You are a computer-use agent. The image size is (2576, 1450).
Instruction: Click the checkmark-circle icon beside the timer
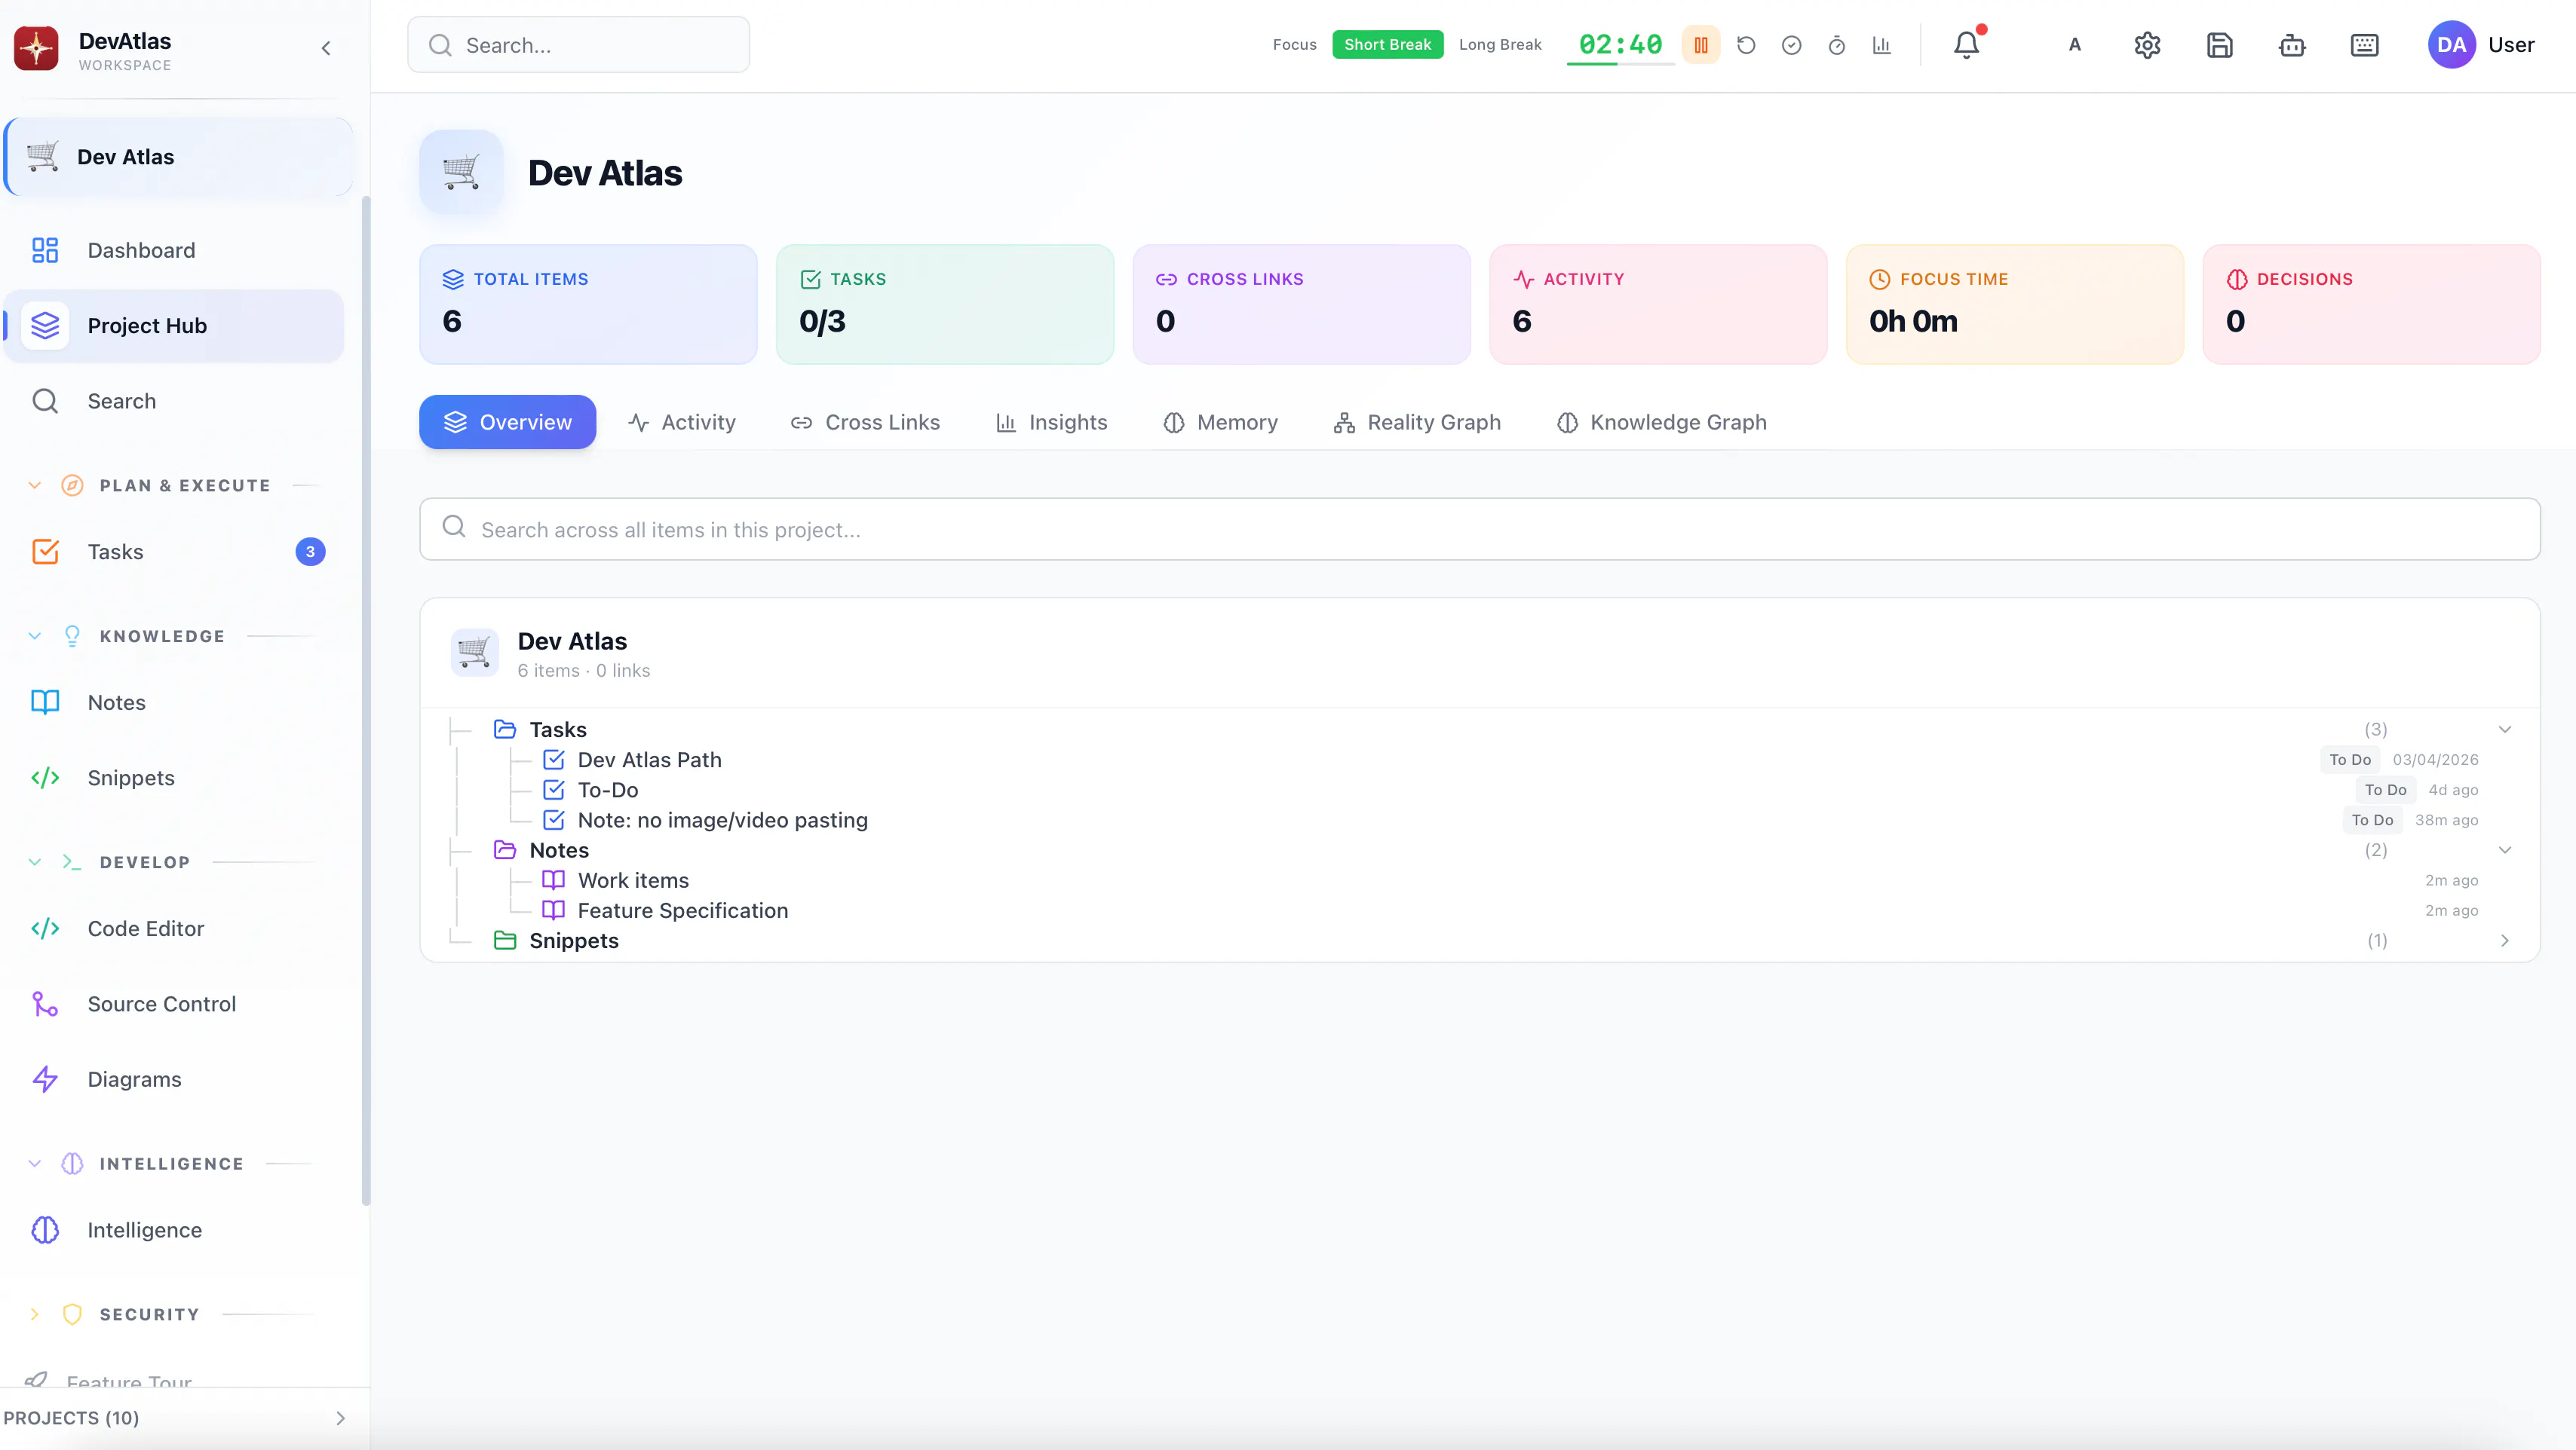point(1791,45)
